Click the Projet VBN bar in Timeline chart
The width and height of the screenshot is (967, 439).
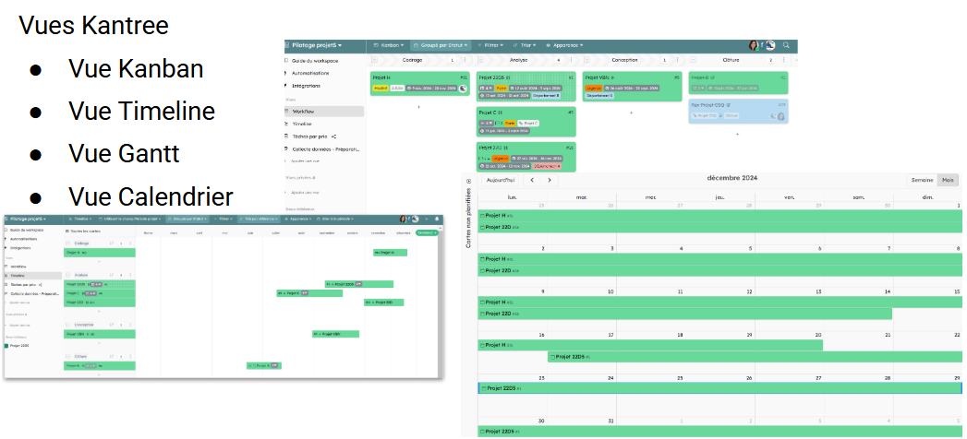coord(335,335)
